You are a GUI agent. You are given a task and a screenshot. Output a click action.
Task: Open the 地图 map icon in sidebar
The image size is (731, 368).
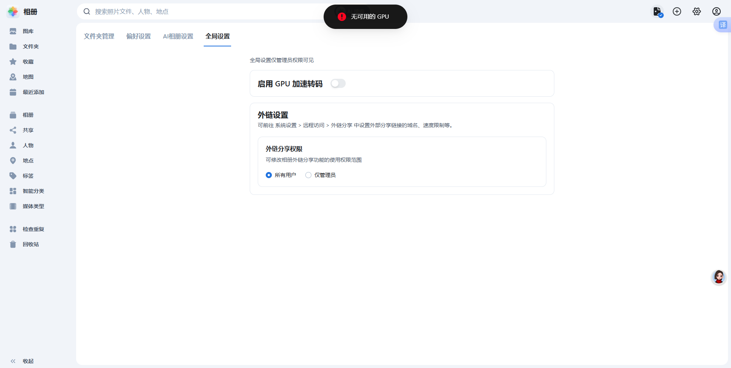point(13,77)
